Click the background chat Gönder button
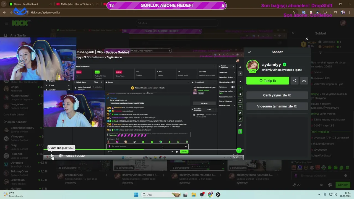This screenshot has width=354, height=199. [343, 185]
